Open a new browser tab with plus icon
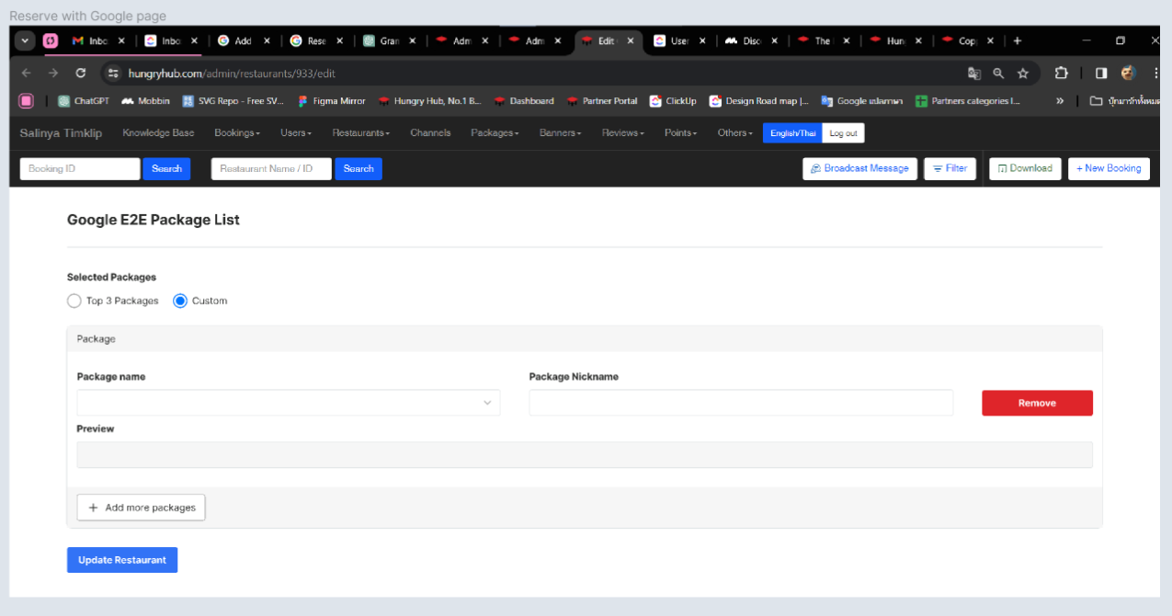This screenshot has height=616, width=1172. (x=1017, y=40)
